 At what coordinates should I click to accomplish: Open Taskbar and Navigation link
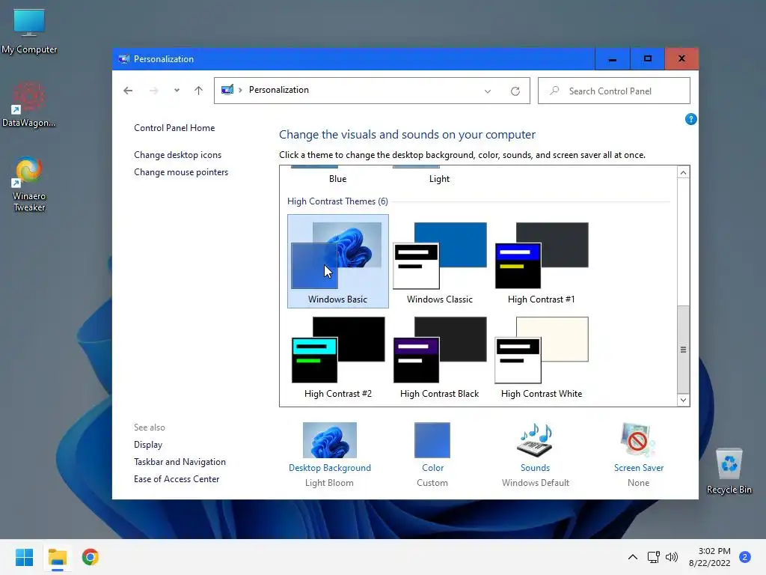[180, 461]
